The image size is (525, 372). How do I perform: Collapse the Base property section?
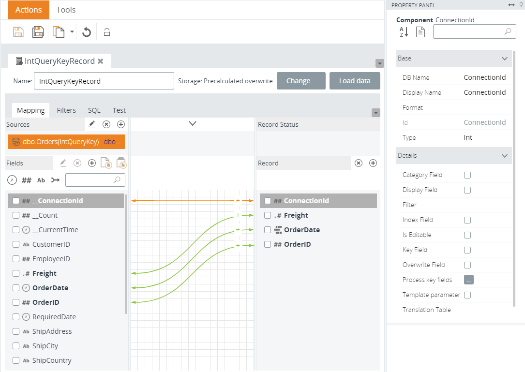point(505,58)
